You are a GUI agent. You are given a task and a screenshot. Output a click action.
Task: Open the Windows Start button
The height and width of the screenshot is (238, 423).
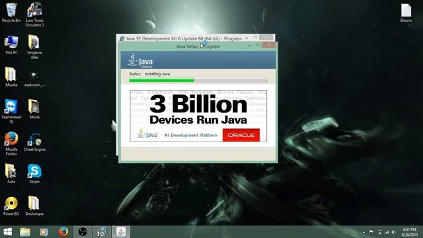tap(7, 232)
